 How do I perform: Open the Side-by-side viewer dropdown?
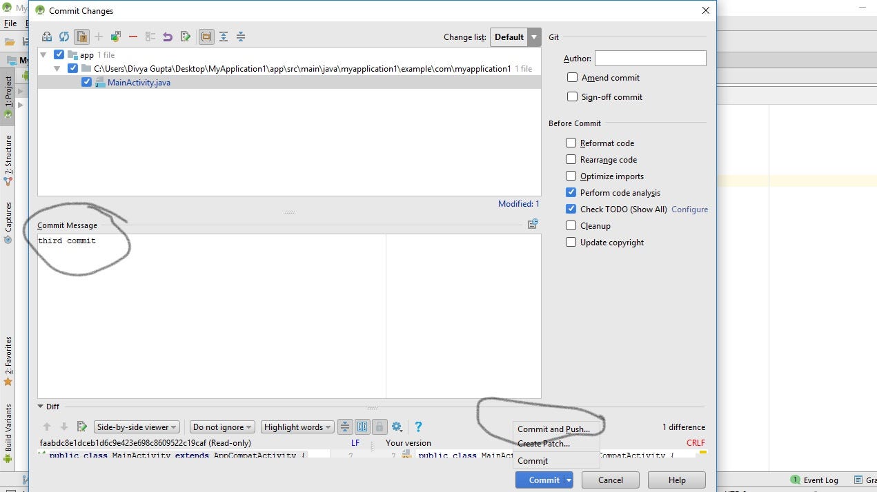pyautogui.click(x=136, y=427)
